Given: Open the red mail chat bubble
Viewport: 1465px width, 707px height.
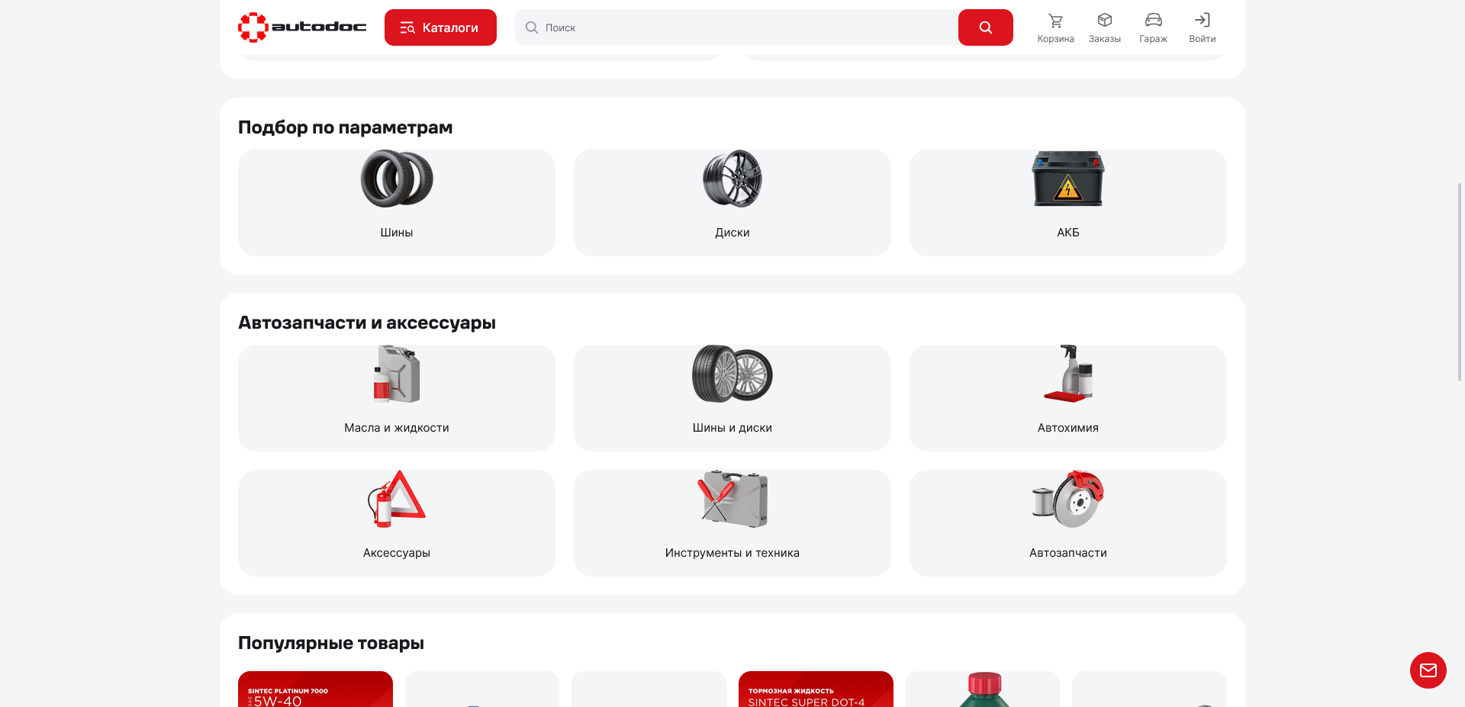Looking at the screenshot, I should coord(1428,670).
